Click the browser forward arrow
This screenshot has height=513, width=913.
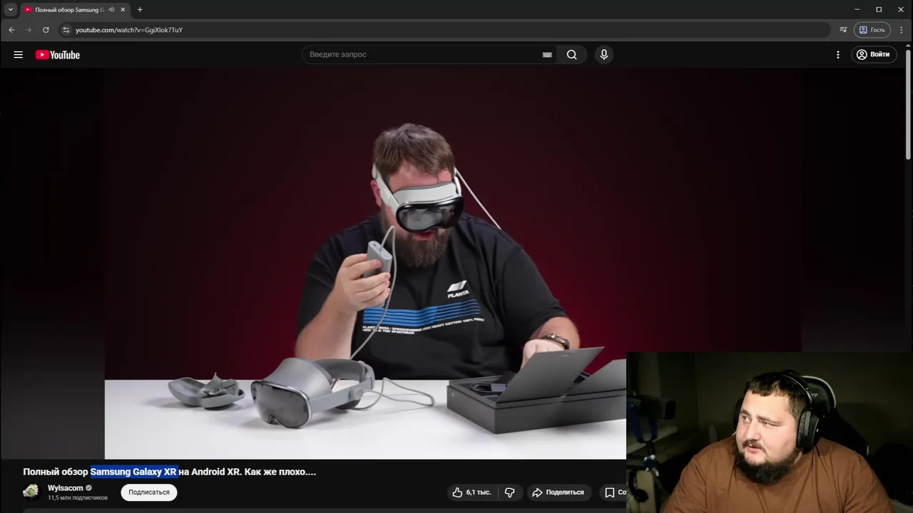29,30
